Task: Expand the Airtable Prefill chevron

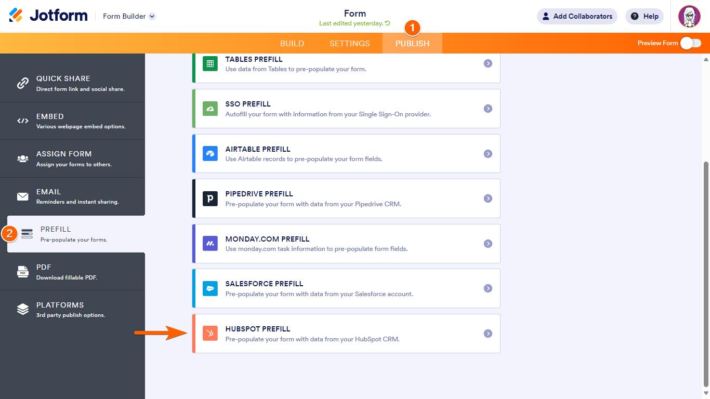Action: [x=488, y=154]
